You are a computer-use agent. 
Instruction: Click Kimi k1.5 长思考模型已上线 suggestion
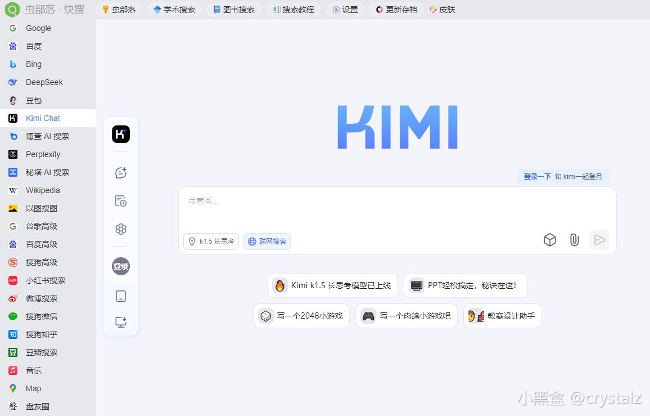click(x=332, y=285)
